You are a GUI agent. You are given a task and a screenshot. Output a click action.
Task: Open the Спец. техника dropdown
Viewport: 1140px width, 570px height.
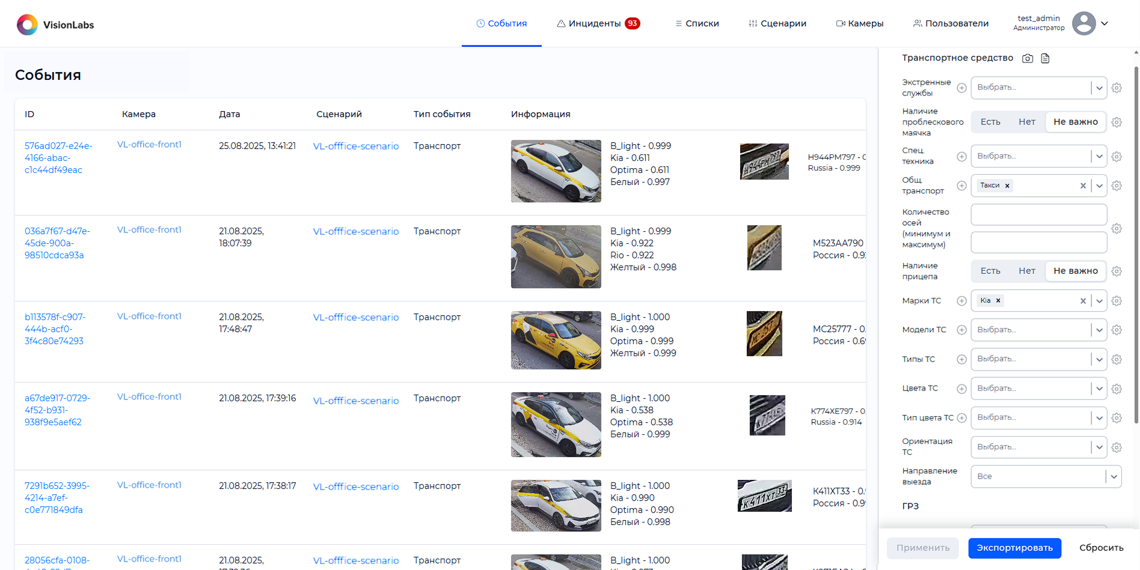pos(1038,156)
